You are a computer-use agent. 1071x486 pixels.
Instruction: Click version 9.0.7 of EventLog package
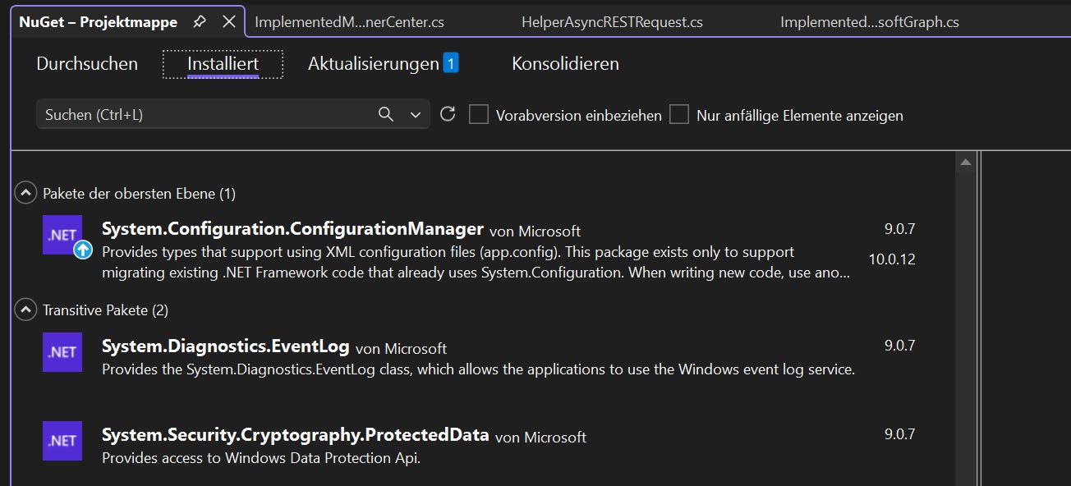pos(900,346)
